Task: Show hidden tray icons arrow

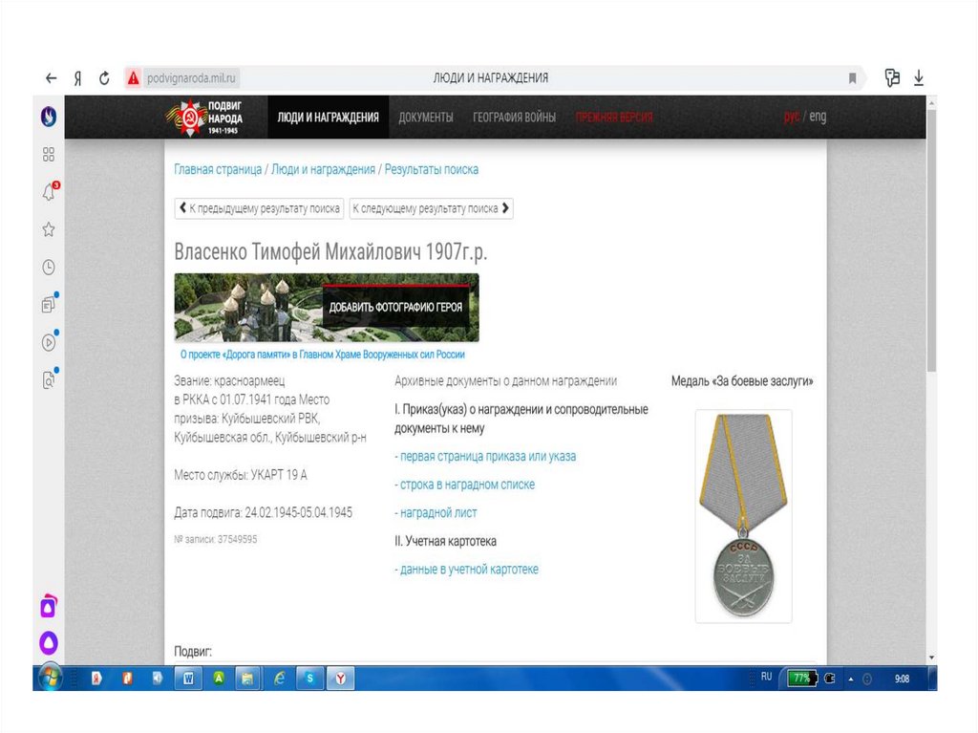Action: tap(851, 679)
